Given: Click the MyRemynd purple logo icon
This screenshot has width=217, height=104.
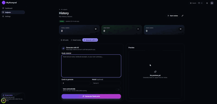Looking at the screenshot, I should 4,2.
